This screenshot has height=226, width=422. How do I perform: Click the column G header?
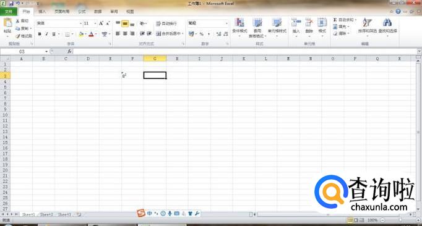pyautogui.click(x=155, y=59)
